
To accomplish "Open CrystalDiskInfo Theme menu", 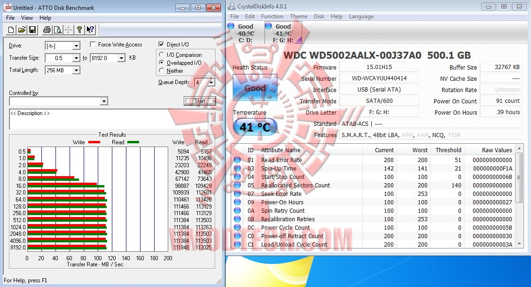I will pyautogui.click(x=299, y=16).
